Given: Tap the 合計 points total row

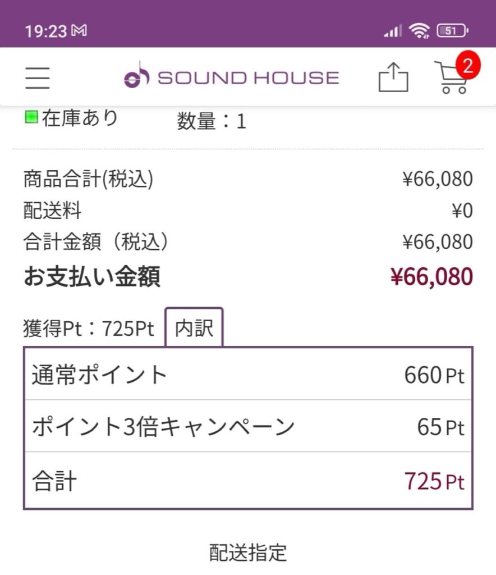Looking at the screenshot, I should click(247, 481).
